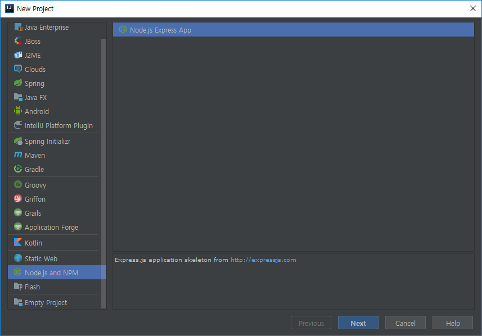Image resolution: width=482 pixels, height=336 pixels.
Task: Click the Empty Project folder icon
Action: [18, 302]
